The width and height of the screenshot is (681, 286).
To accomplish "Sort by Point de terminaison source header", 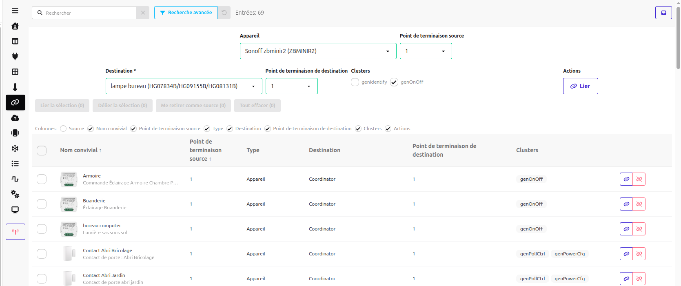I will pos(205,150).
